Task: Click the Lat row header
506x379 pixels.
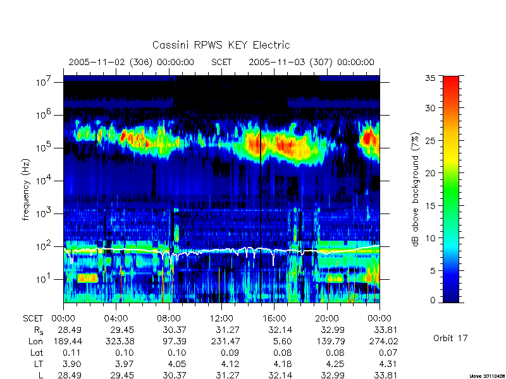Action: coord(36,353)
